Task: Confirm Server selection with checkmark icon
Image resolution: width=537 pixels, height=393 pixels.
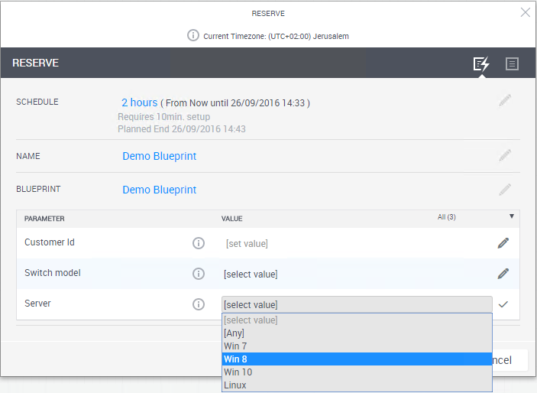Action: point(503,304)
